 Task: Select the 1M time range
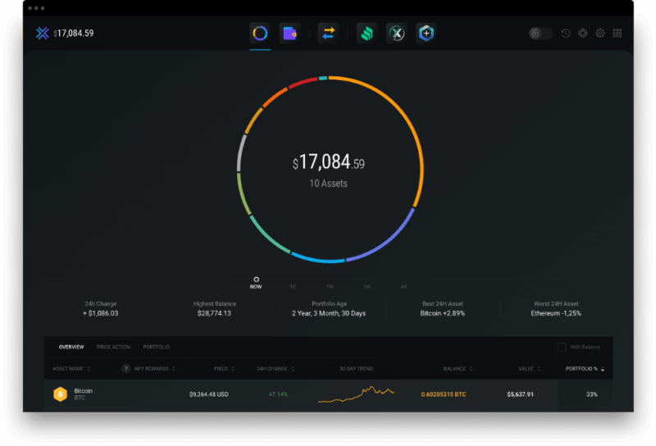(x=367, y=287)
